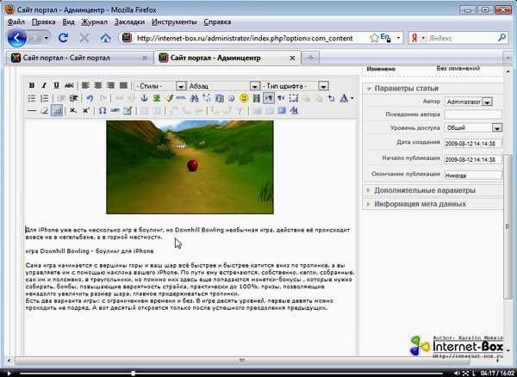
Task: Stop loading the page
Action: 84,38
